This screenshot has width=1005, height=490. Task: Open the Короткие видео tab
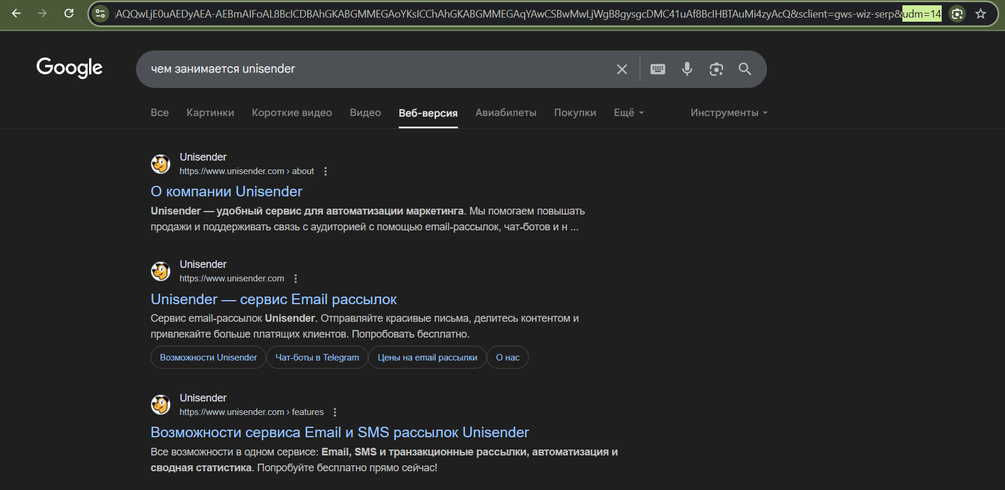click(x=292, y=113)
